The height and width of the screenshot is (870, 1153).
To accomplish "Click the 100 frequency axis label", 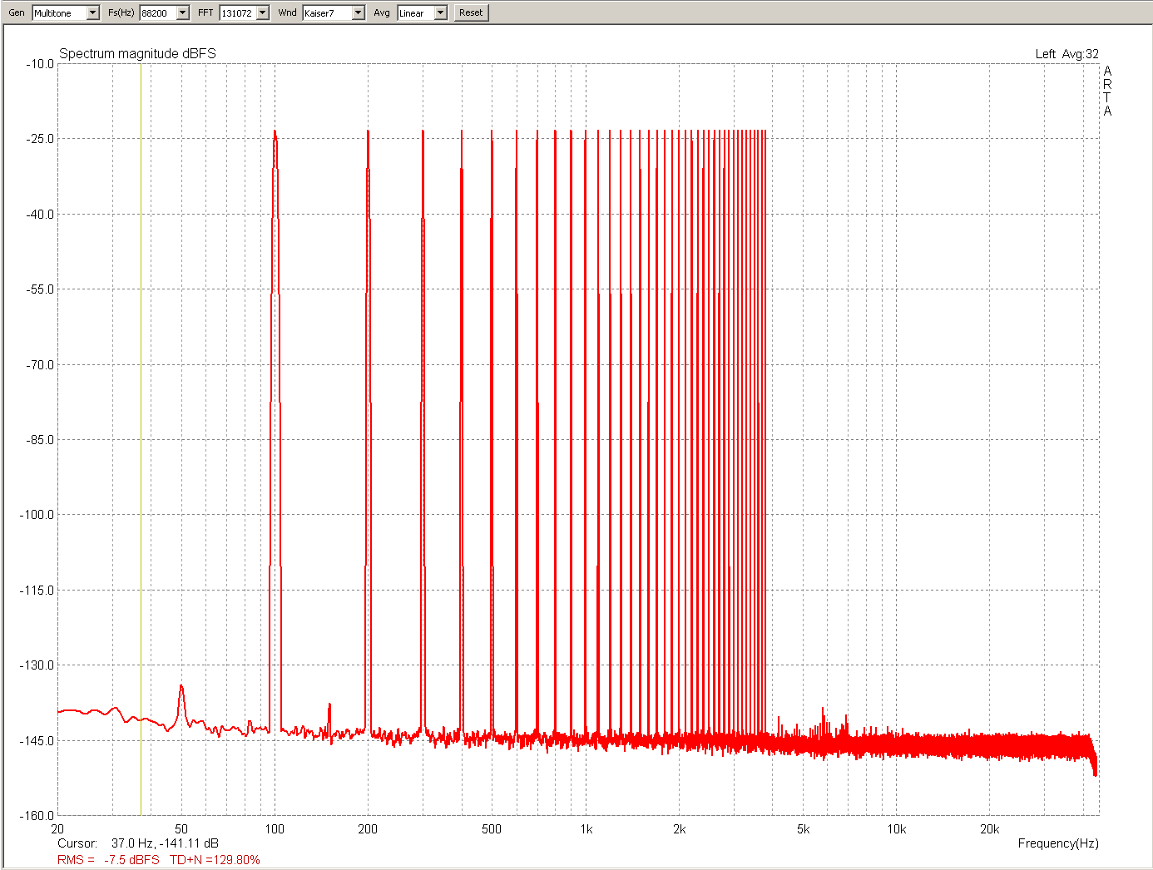I will (x=275, y=829).
